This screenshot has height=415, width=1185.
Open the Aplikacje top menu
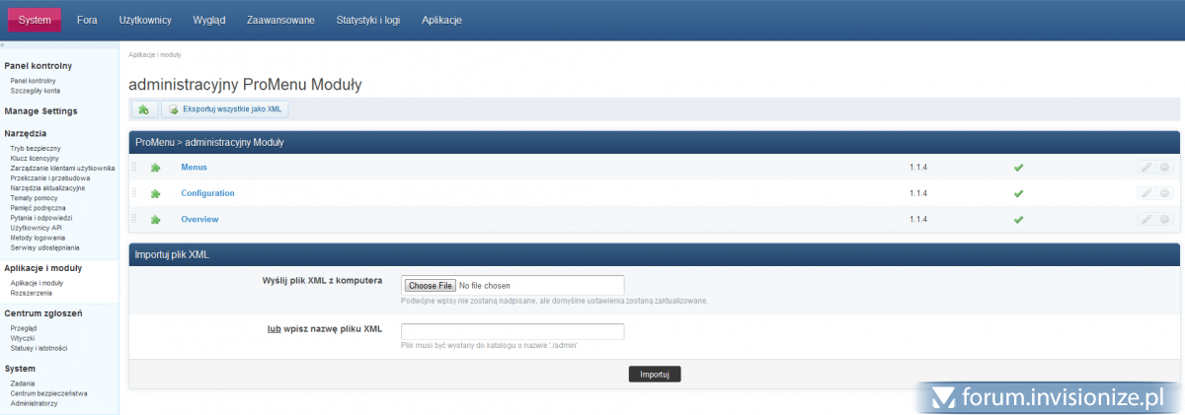click(441, 20)
